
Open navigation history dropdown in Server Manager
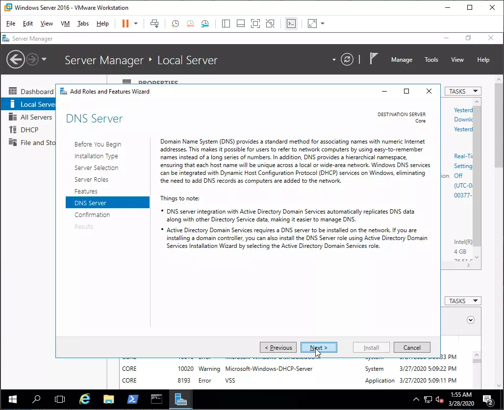[x=44, y=59]
